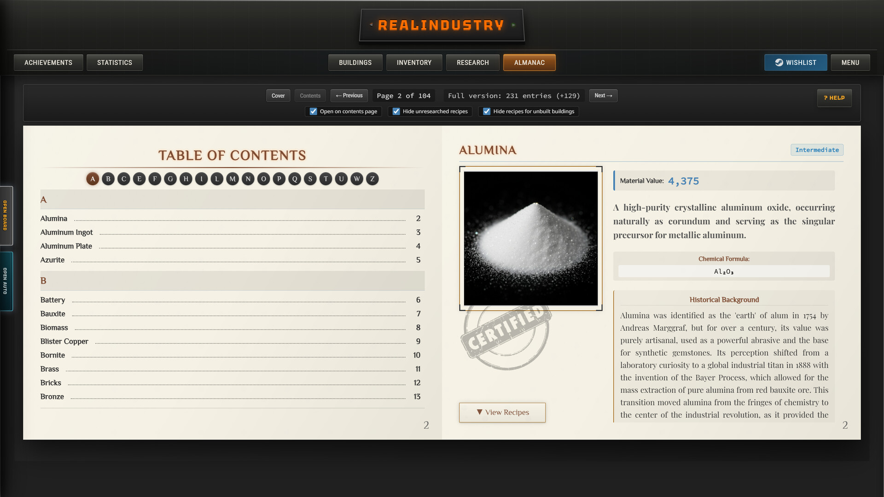The image size is (884, 497).
Task: Go to the almanac Cover
Action: pos(278,96)
